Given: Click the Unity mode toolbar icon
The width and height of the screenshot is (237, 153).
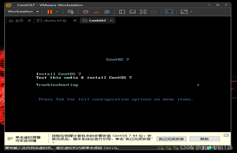Looking at the screenshot, I should click(x=154, y=12).
